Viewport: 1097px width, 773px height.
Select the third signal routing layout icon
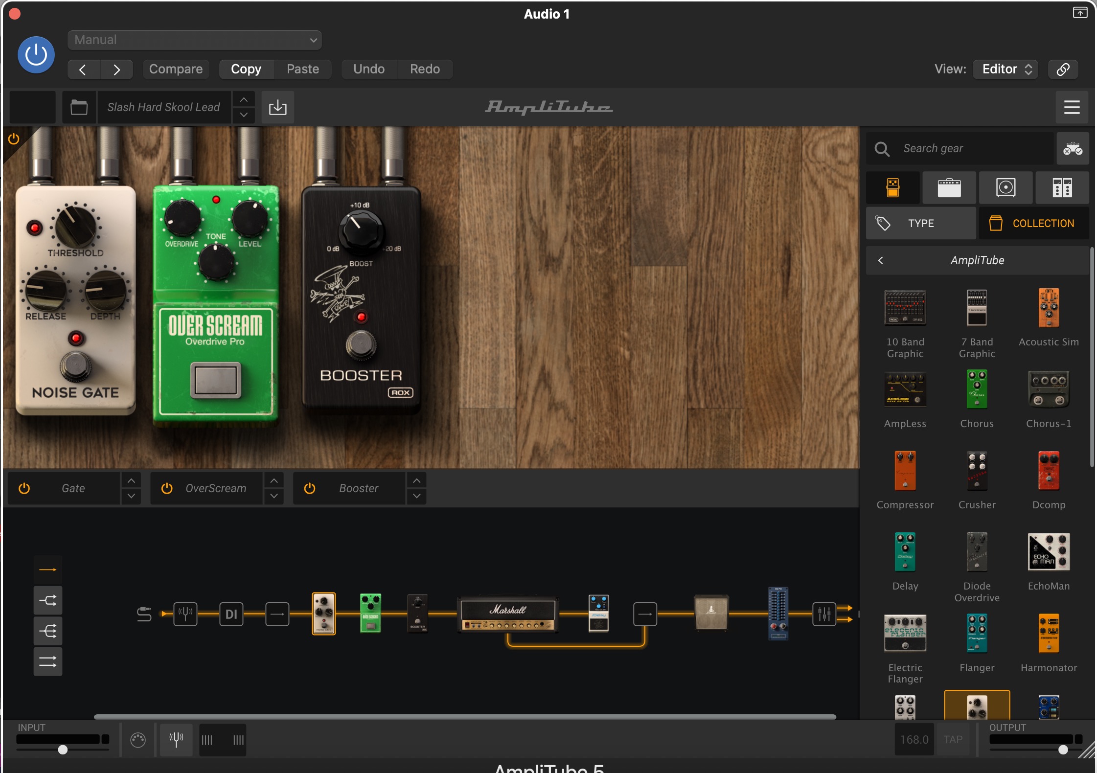click(x=47, y=631)
